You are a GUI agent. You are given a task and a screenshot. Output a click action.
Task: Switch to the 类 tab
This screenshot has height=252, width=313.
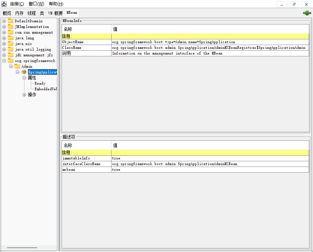click(42, 13)
